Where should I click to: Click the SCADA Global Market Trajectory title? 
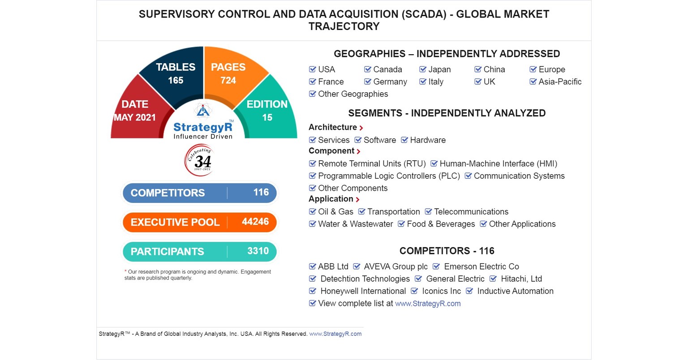point(344,20)
